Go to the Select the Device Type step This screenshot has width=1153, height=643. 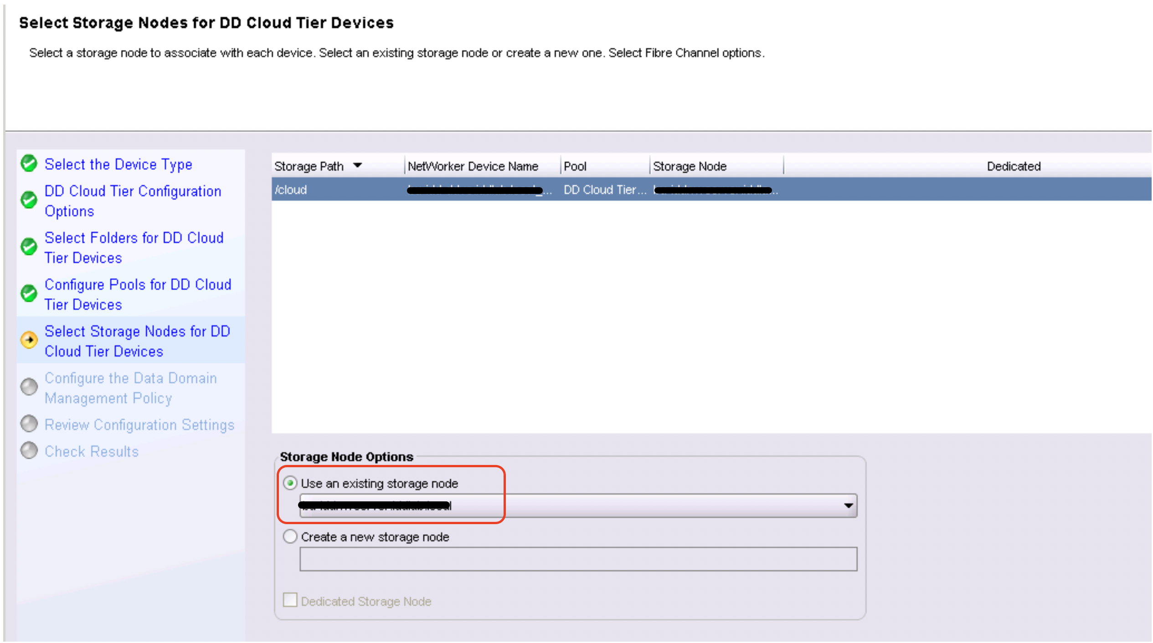coord(118,164)
